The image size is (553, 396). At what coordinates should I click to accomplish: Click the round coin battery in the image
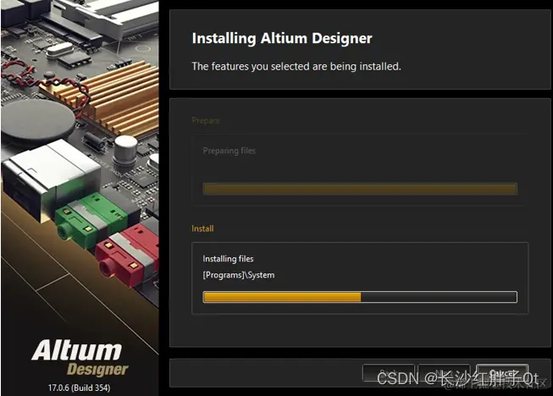click(38, 121)
